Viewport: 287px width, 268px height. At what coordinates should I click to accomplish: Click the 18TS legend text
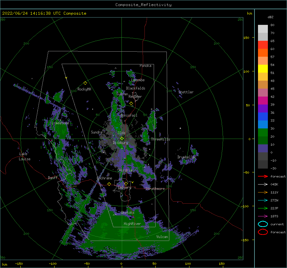[x=274, y=216]
